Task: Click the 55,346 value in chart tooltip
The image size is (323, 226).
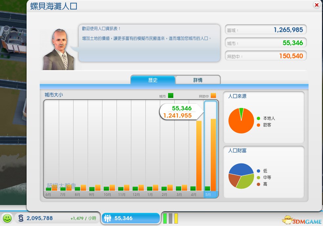Action: (182, 108)
